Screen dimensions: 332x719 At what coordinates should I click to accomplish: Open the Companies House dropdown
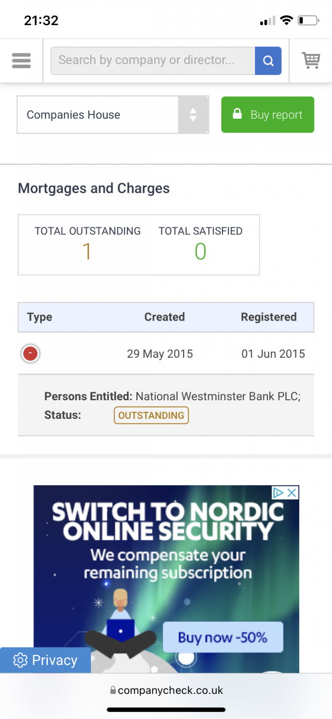click(x=113, y=114)
